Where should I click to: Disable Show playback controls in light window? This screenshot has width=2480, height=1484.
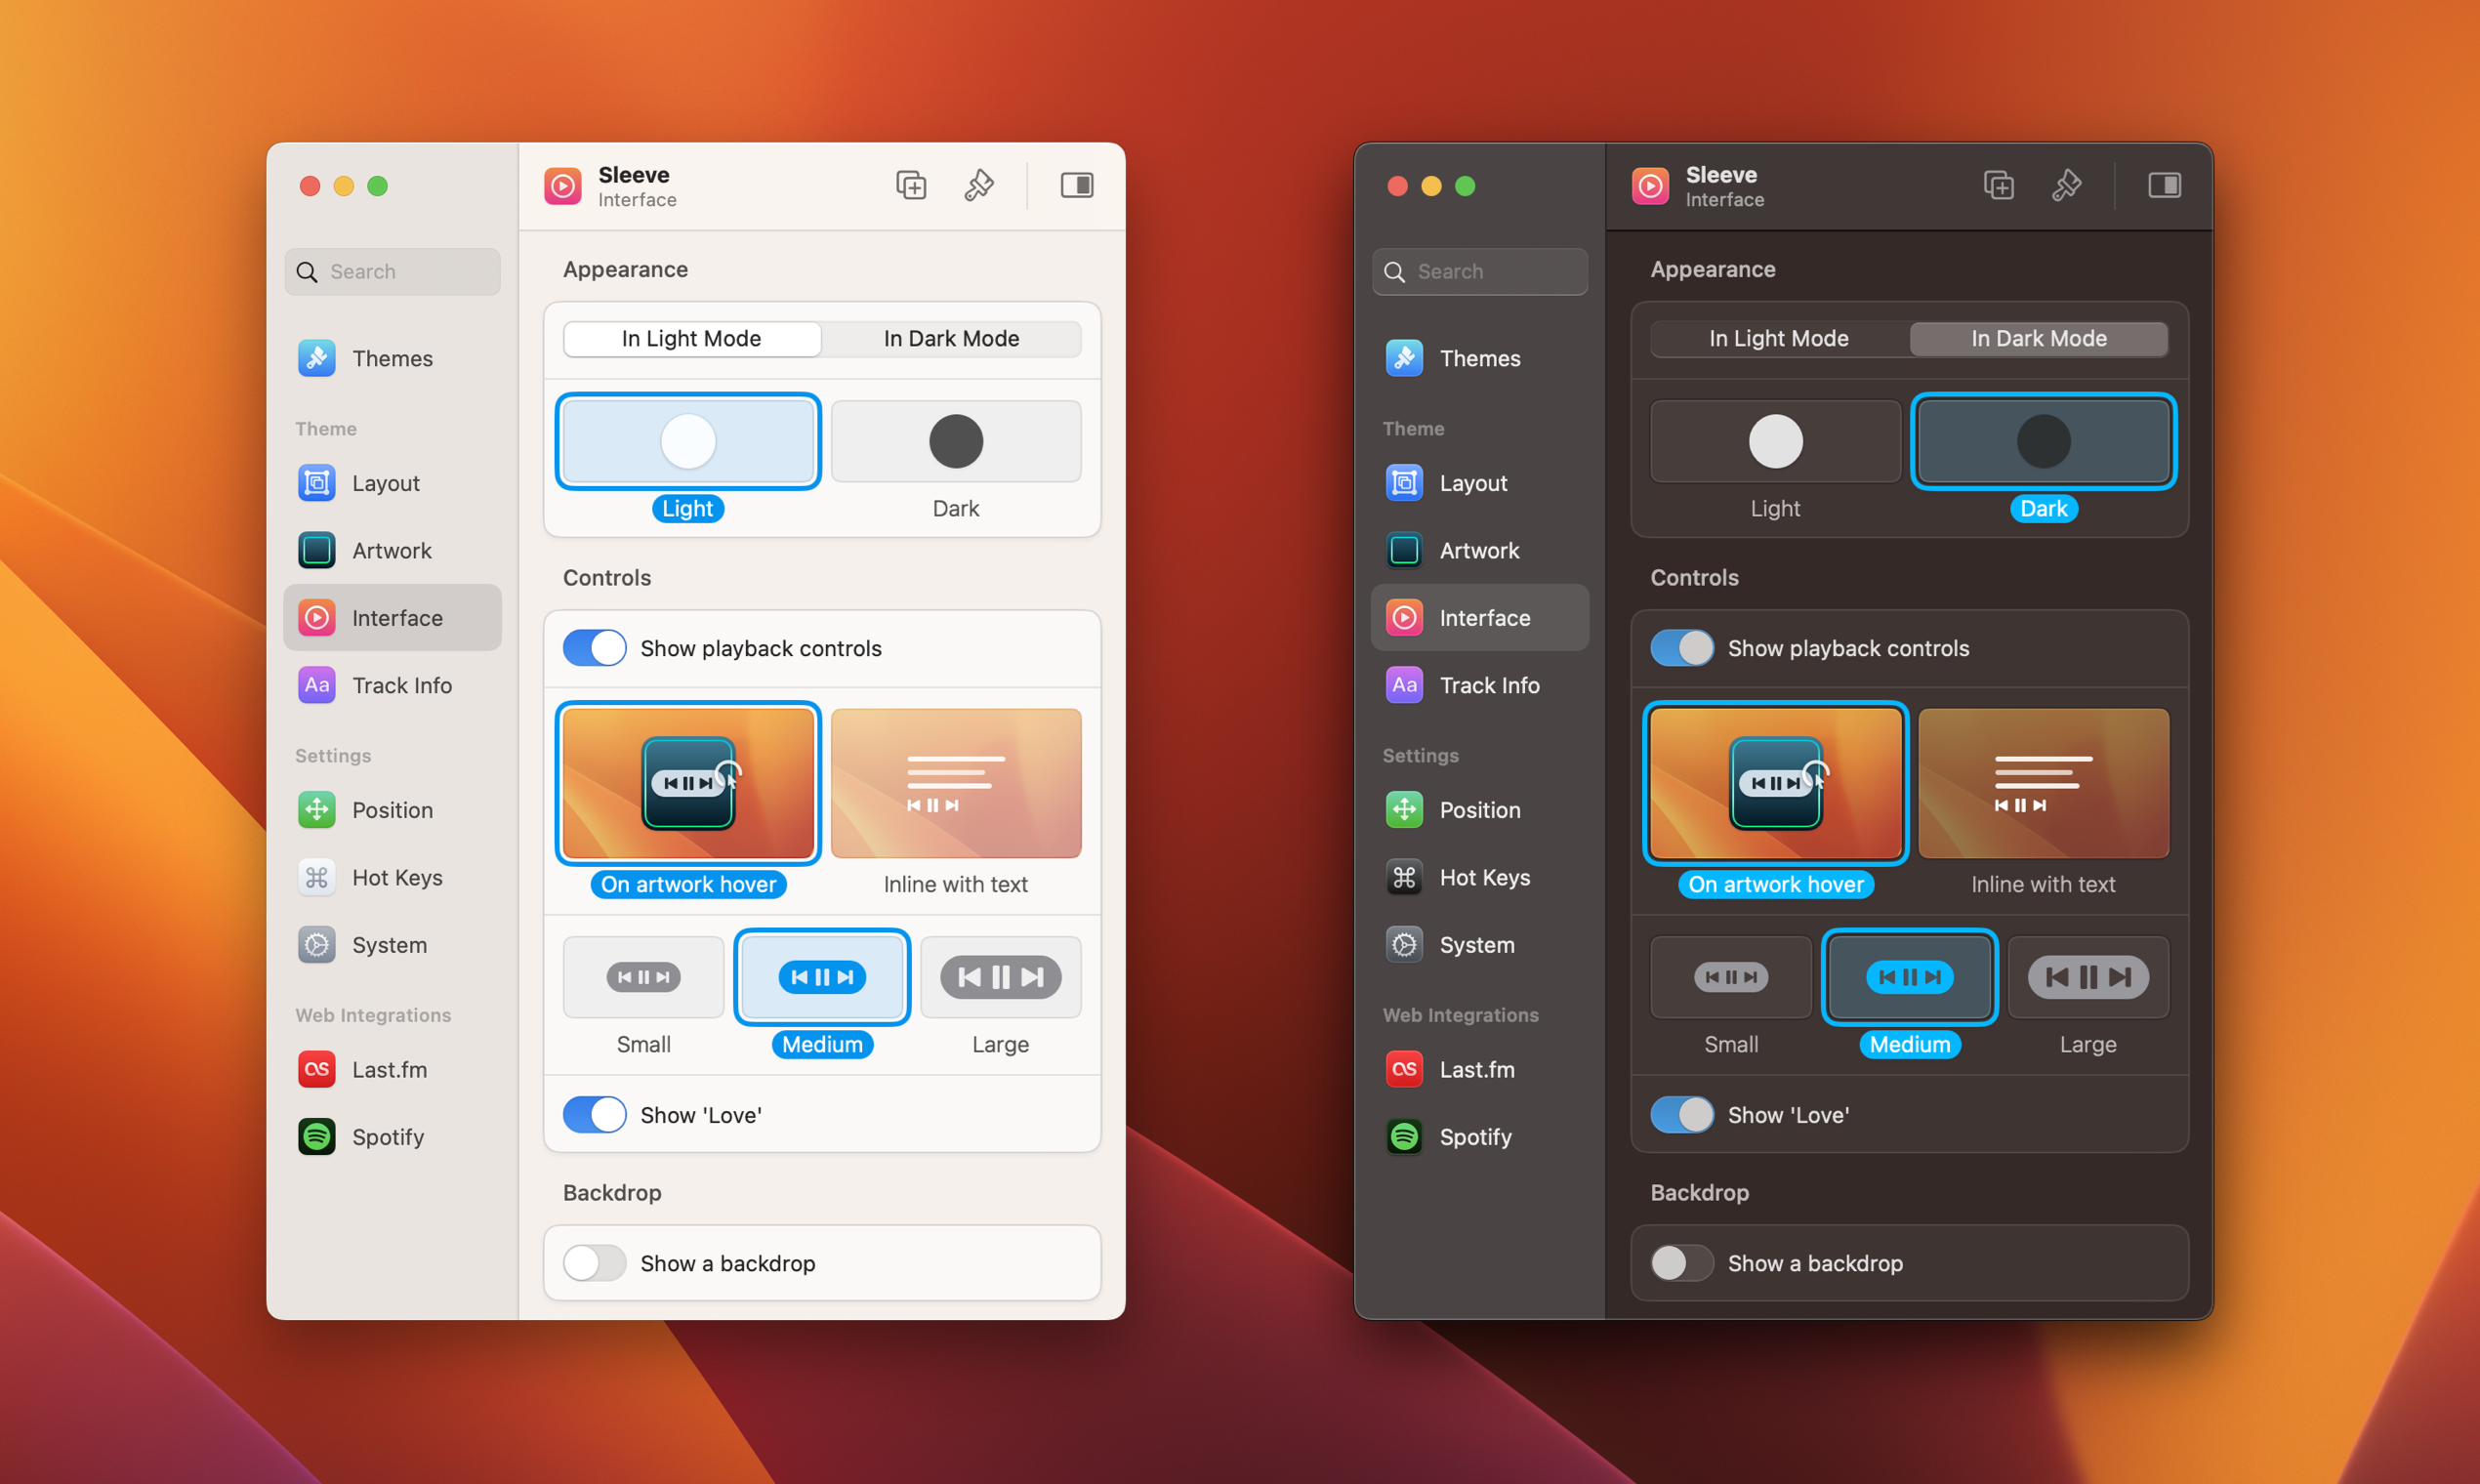coord(595,648)
